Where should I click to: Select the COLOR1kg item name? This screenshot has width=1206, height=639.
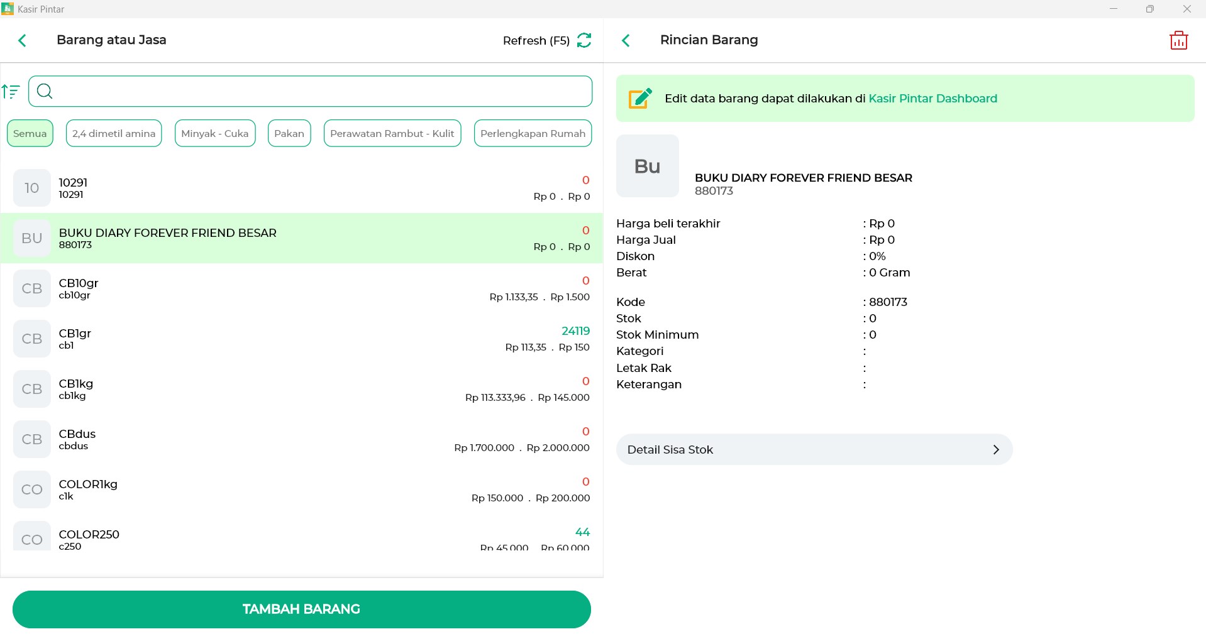tap(88, 484)
